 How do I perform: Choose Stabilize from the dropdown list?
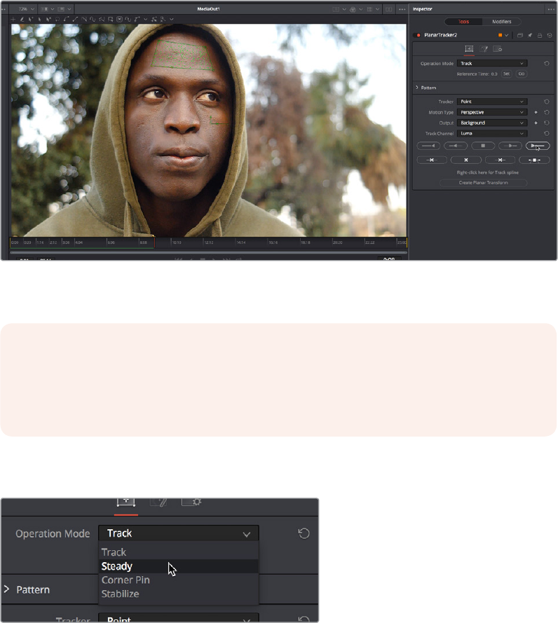[179, 594]
